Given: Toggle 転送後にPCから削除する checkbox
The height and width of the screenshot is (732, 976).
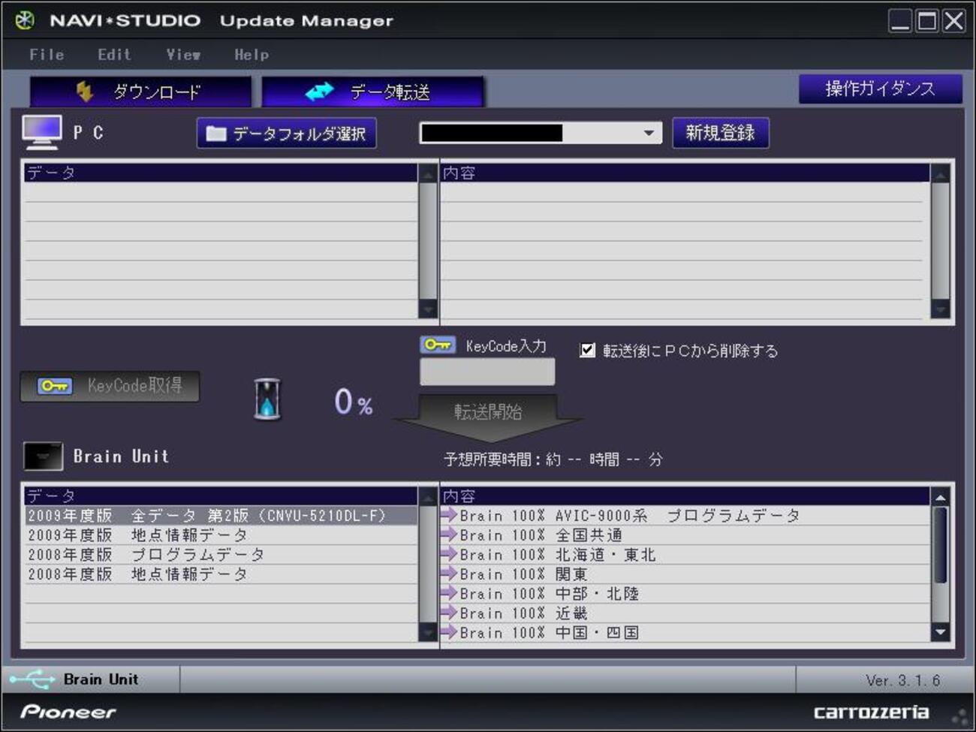Looking at the screenshot, I should 588,350.
